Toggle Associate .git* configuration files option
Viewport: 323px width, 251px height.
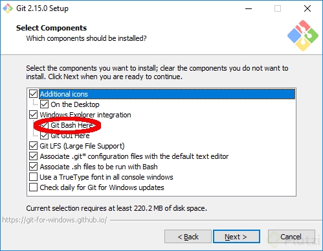click(33, 156)
